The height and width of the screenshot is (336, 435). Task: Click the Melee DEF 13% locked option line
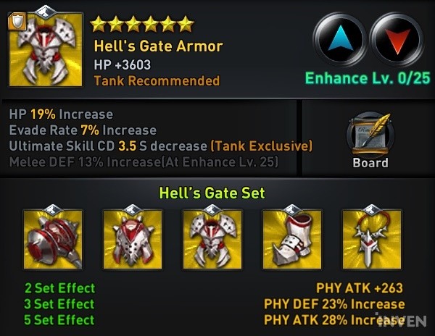point(144,162)
